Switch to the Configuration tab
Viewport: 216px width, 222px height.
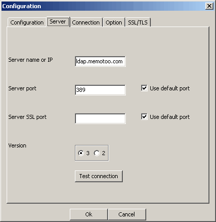tap(26, 22)
